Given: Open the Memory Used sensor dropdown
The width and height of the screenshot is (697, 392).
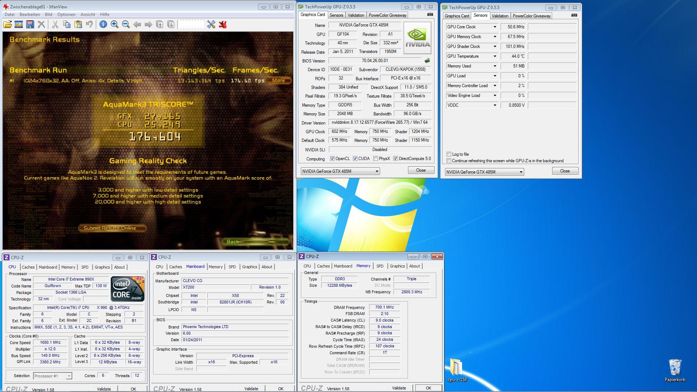Looking at the screenshot, I should coord(494,66).
